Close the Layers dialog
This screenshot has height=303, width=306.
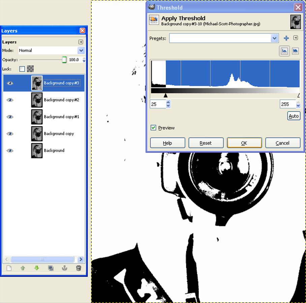(x=82, y=30)
